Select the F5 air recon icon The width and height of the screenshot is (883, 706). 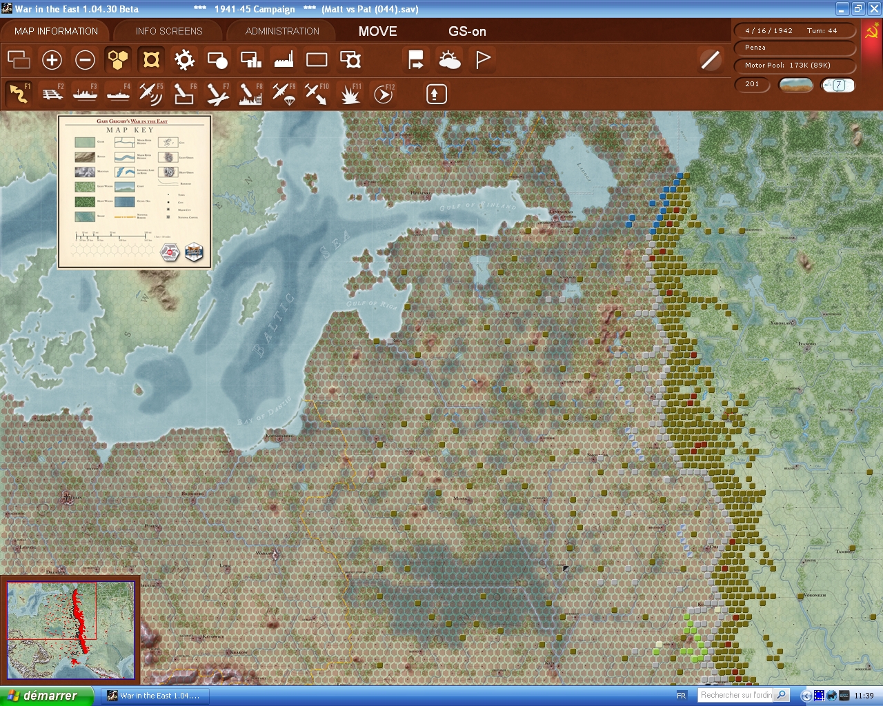click(151, 94)
